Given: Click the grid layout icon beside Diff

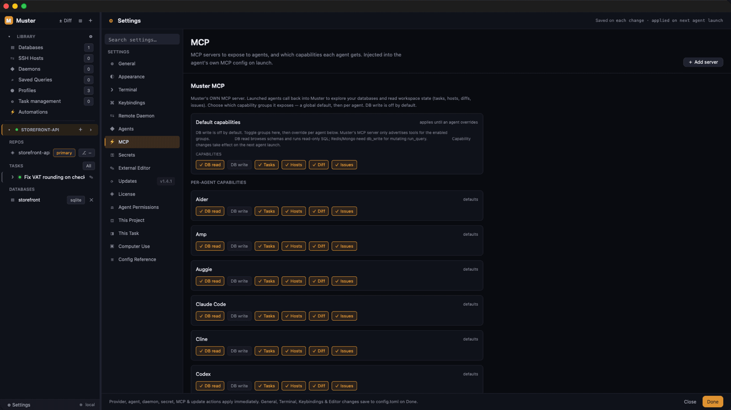Looking at the screenshot, I should click(80, 21).
